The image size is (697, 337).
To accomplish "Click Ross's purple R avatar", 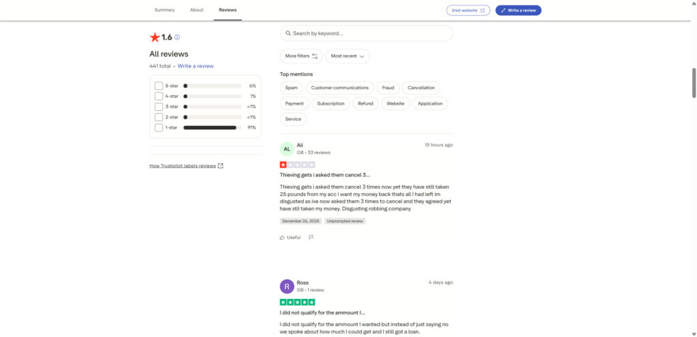I will (287, 286).
